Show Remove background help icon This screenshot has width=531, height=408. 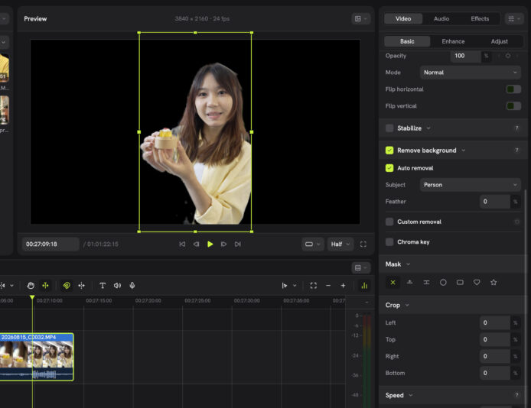[516, 150]
